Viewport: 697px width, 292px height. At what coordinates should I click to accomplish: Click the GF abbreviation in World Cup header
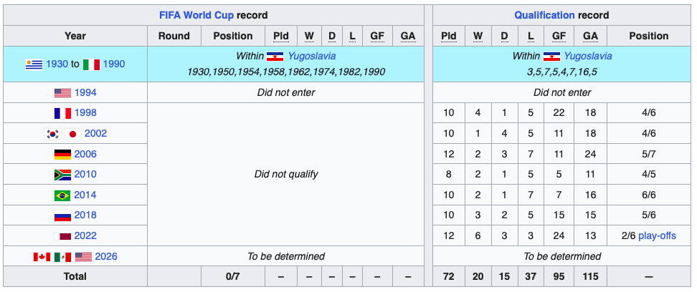[377, 36]
